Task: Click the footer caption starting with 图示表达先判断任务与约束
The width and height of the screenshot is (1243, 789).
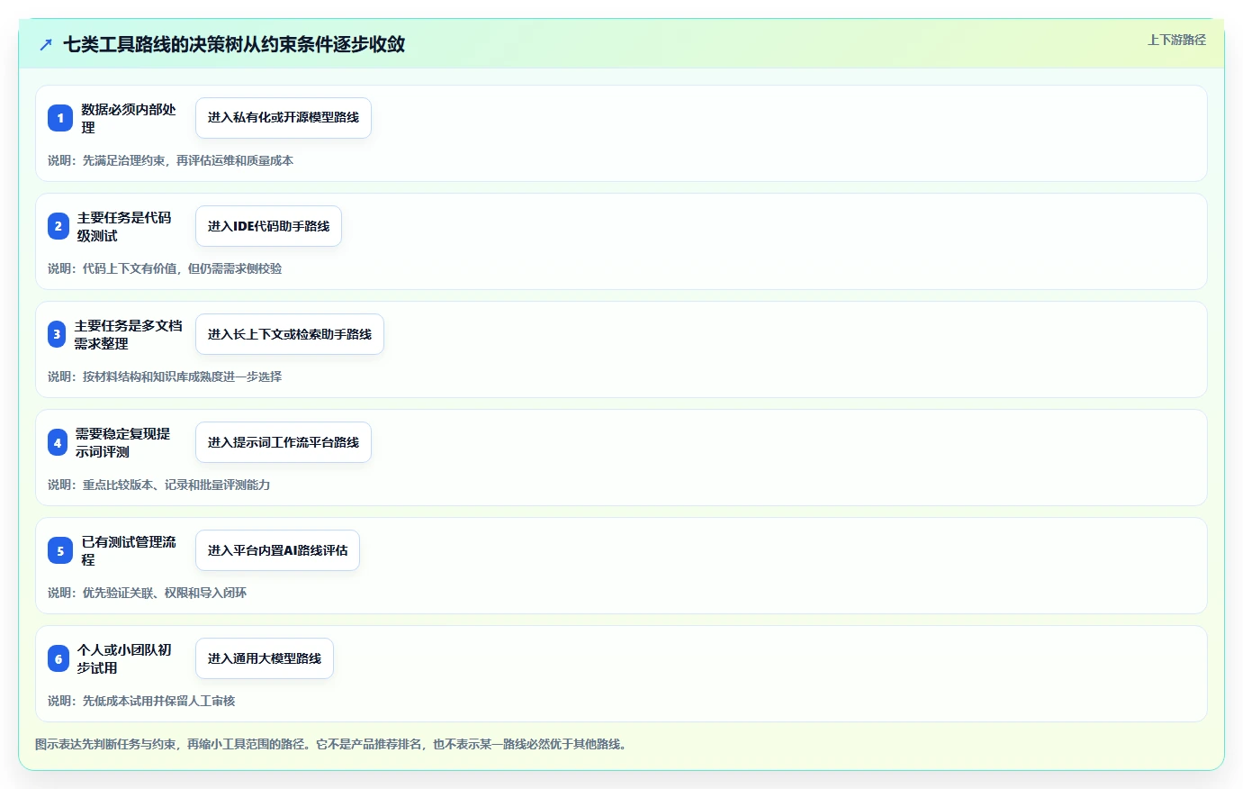Action: pos(331,744)
